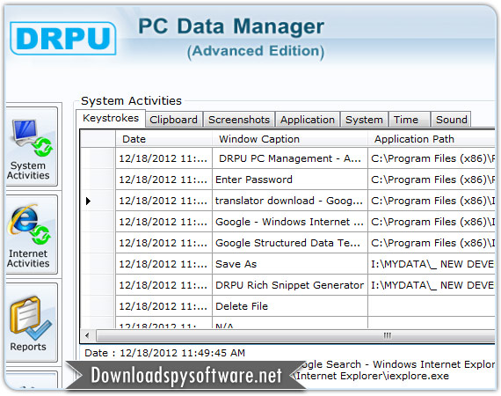Click date cell in Save As row
This screenshot has height=396, width=501.
coord(163,264)
